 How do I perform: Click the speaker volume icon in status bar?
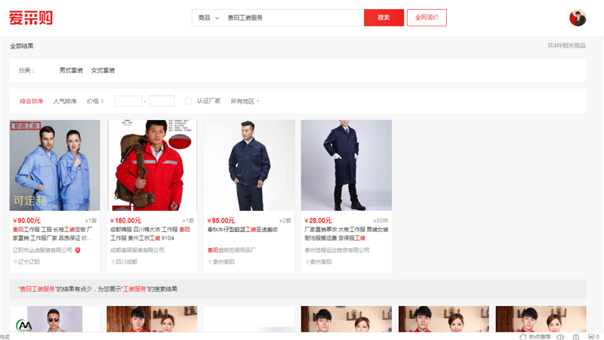click(x=560, y=336)
